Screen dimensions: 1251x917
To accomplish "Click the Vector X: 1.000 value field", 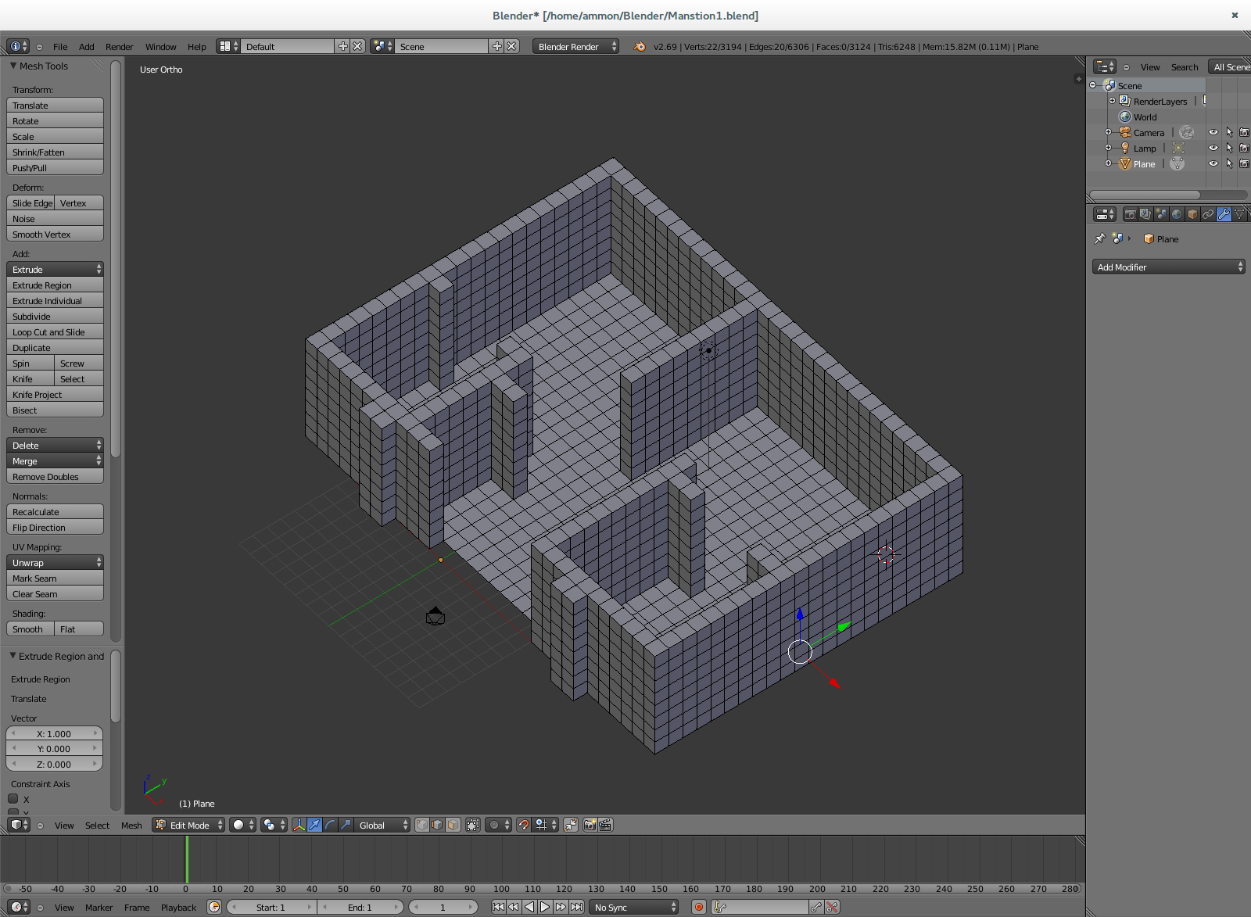I will [x=54, y=734].
